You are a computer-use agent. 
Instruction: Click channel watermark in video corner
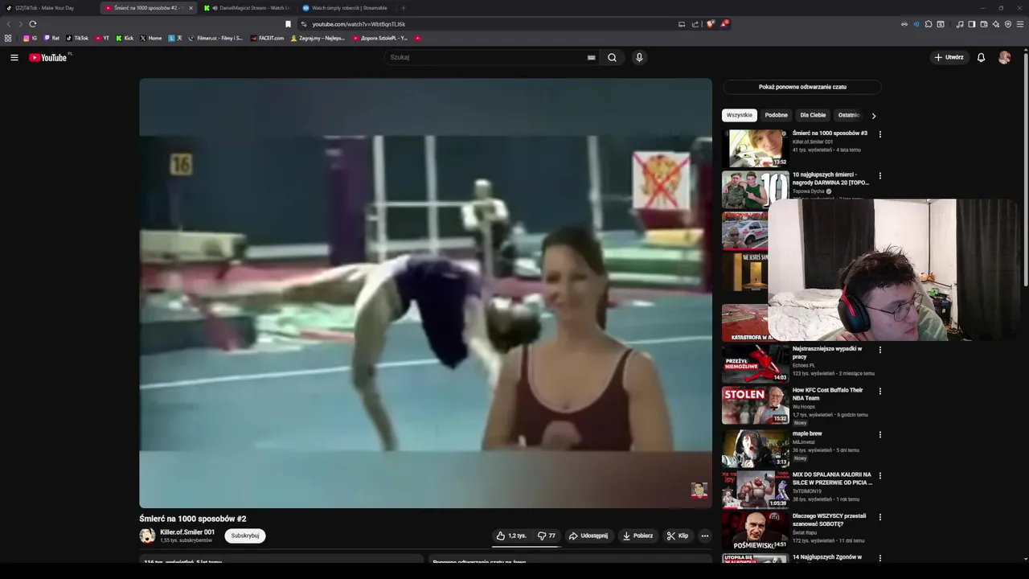[699, 490]
